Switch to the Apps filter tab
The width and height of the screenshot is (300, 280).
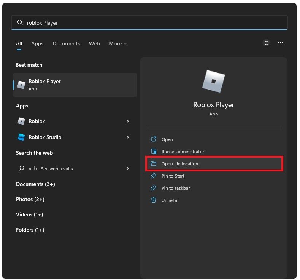tap(37, 43)
